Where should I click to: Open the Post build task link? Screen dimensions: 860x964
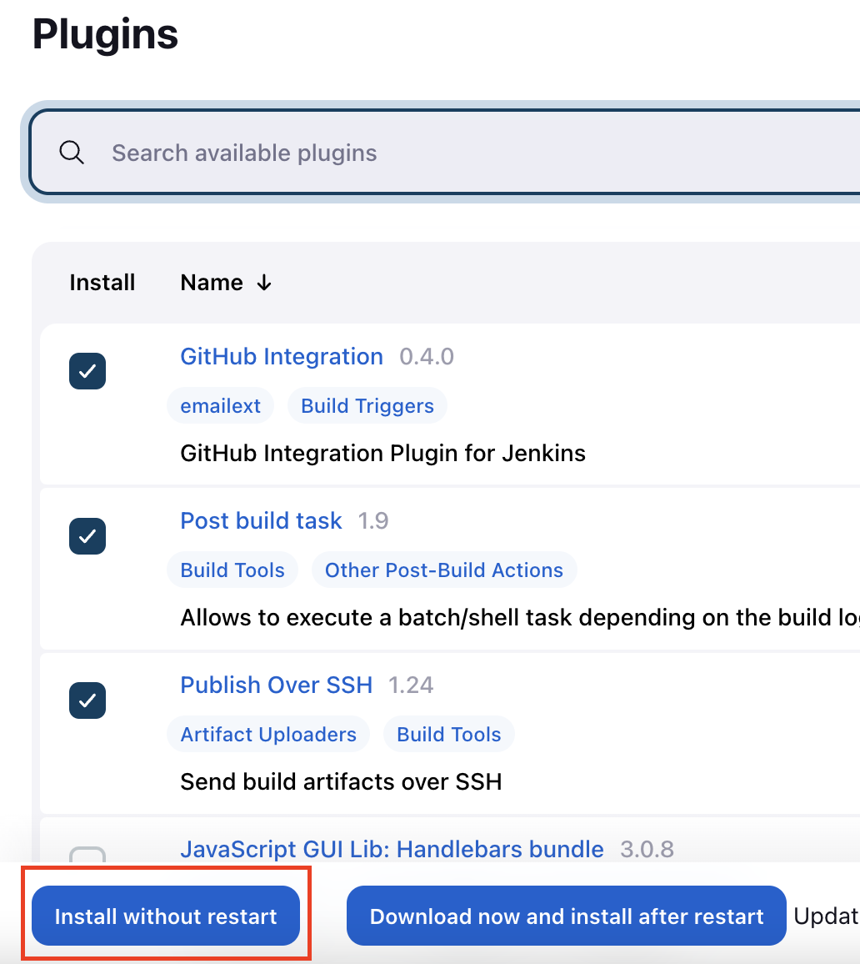(x=261, y=520)
